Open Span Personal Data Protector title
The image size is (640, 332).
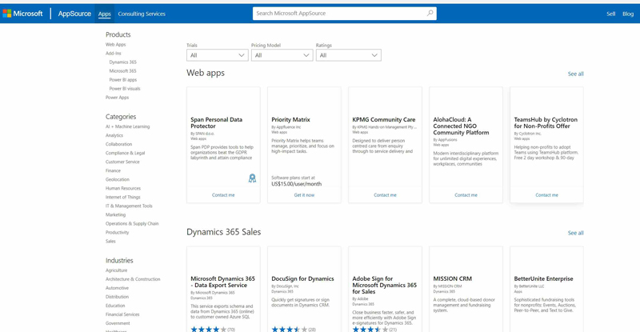[x=216, y=123]
